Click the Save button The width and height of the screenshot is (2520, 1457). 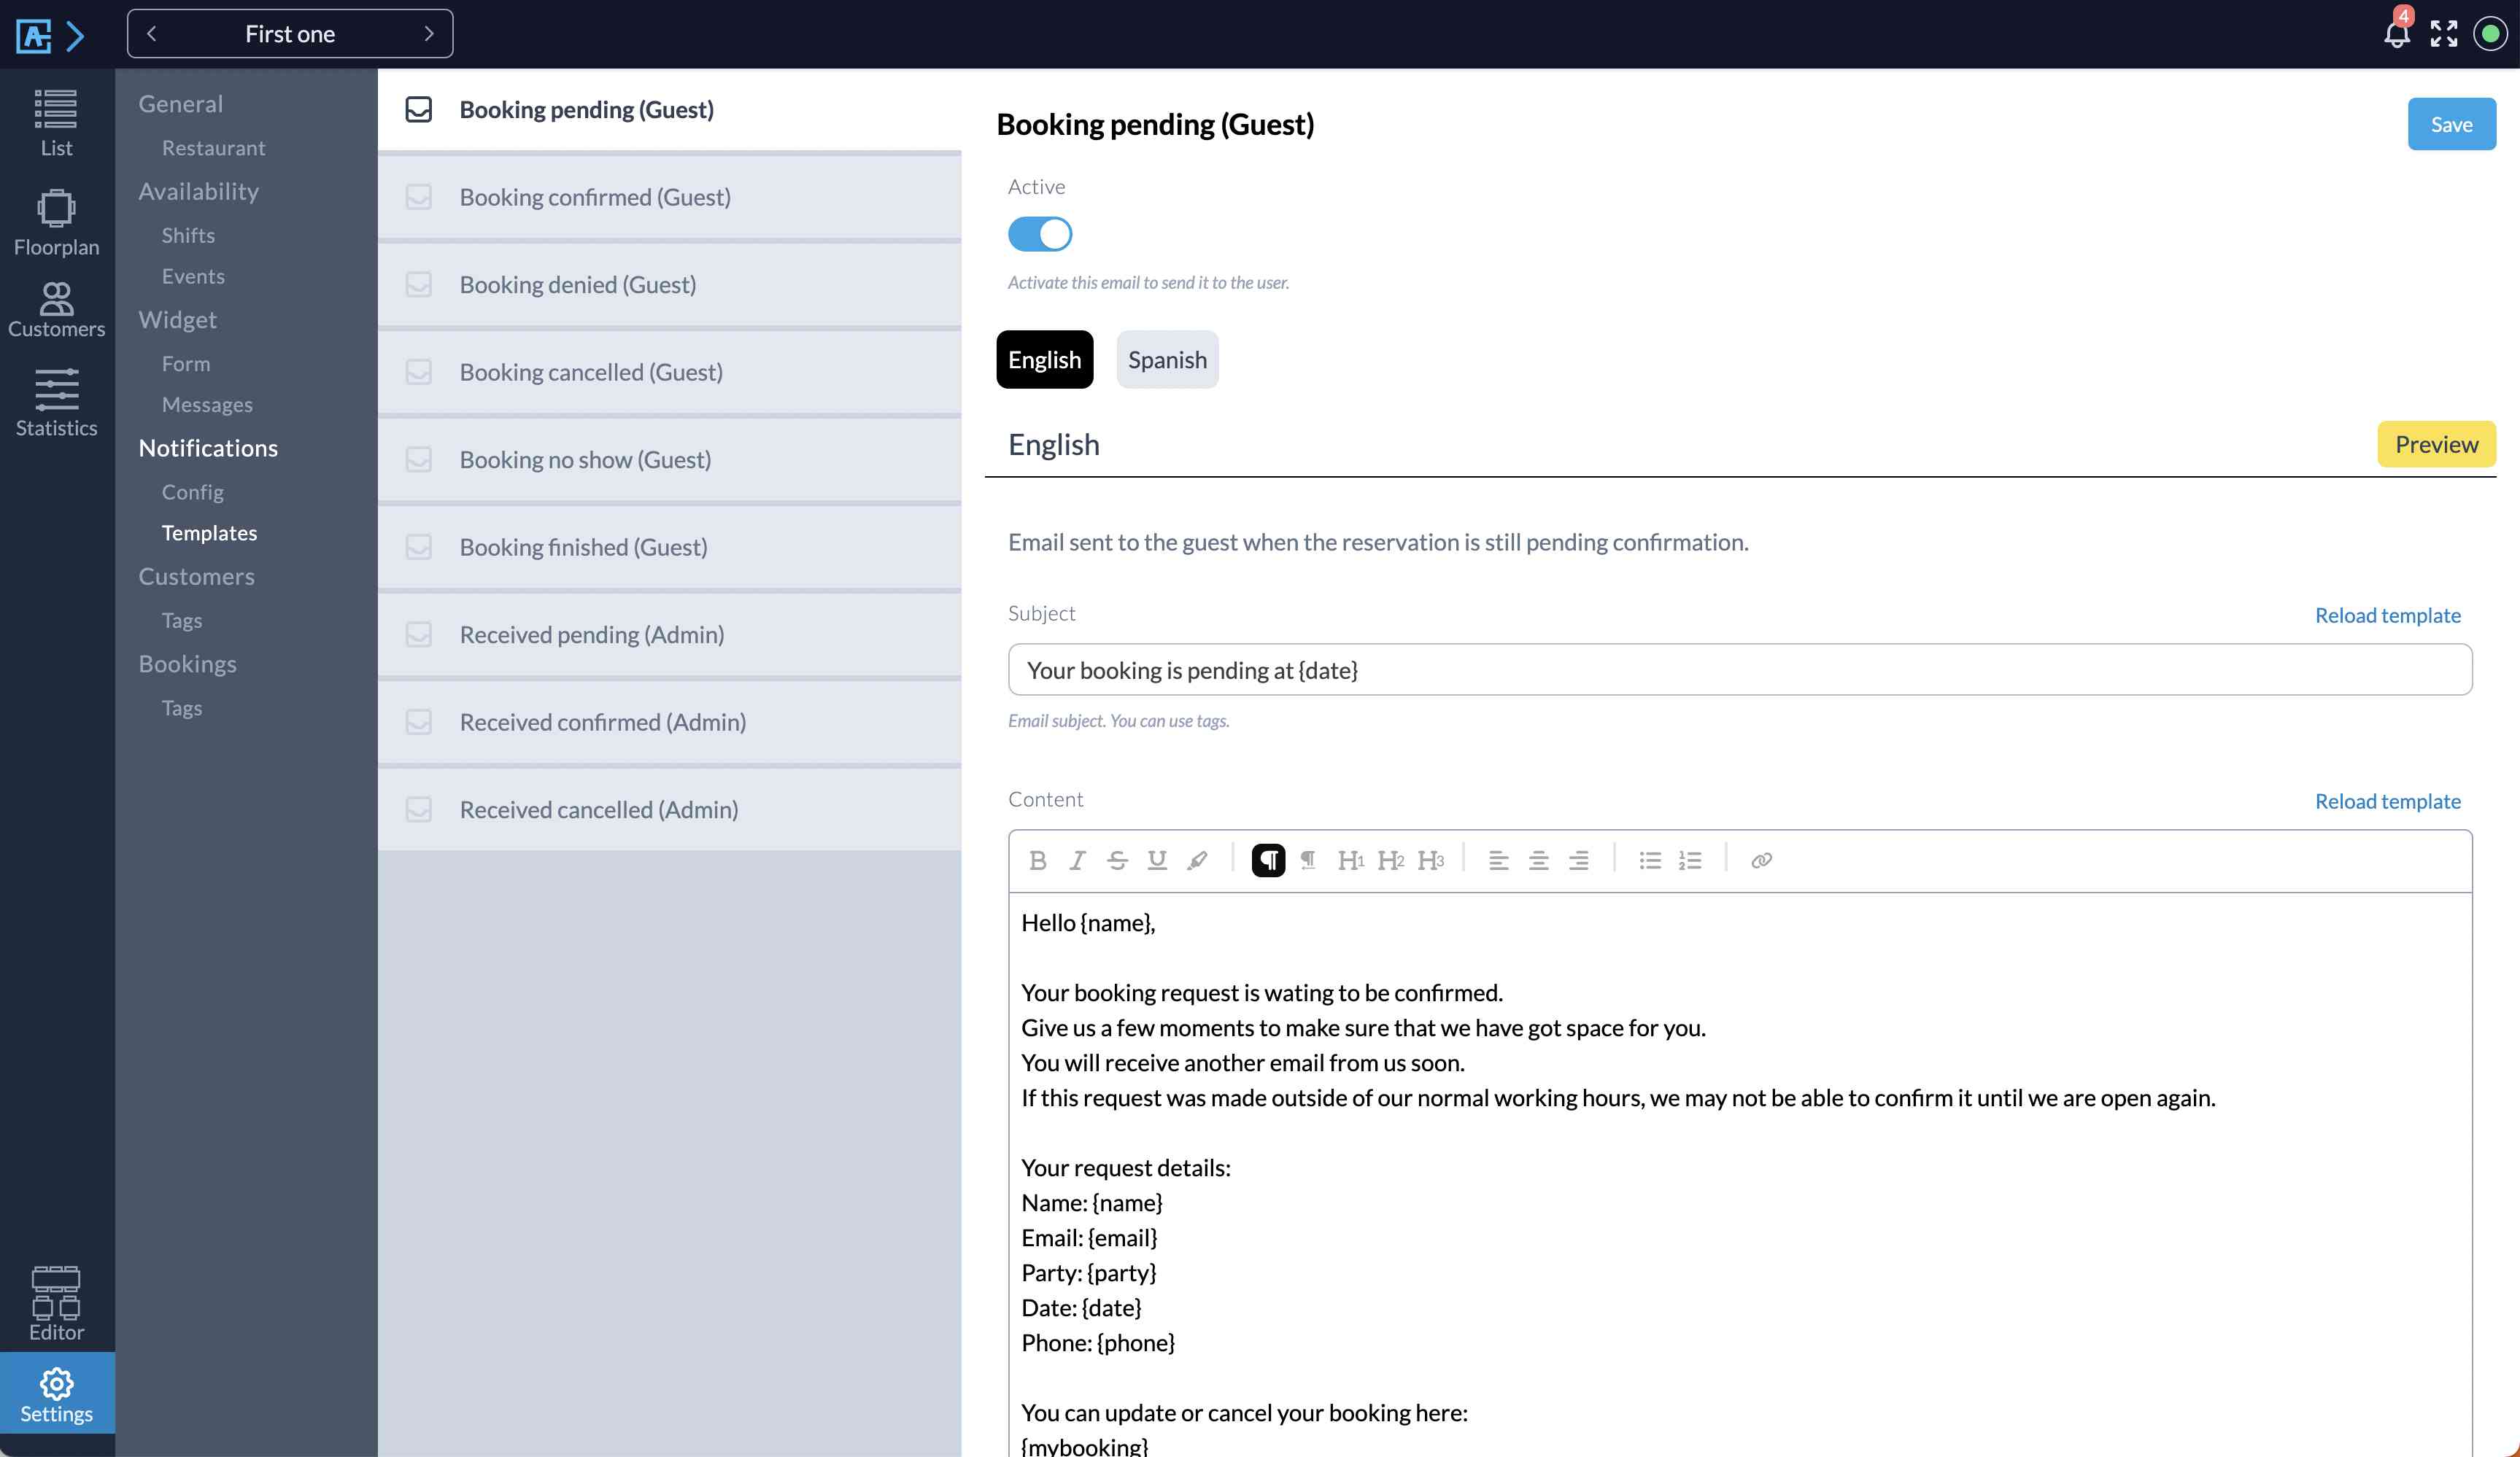[x=2451, y=124]
